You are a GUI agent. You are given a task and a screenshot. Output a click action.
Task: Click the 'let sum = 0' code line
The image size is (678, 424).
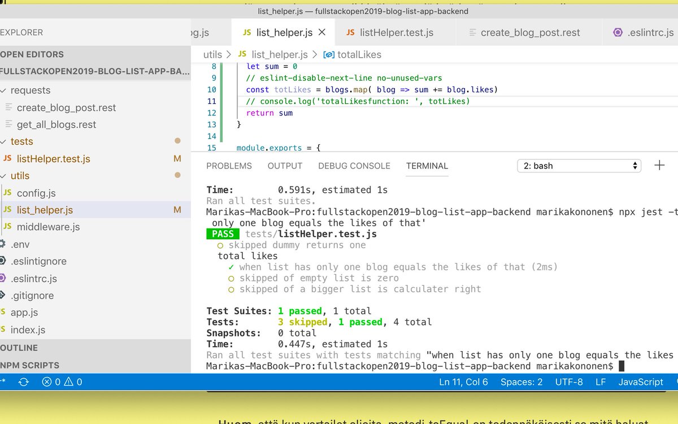coord(272,67)
